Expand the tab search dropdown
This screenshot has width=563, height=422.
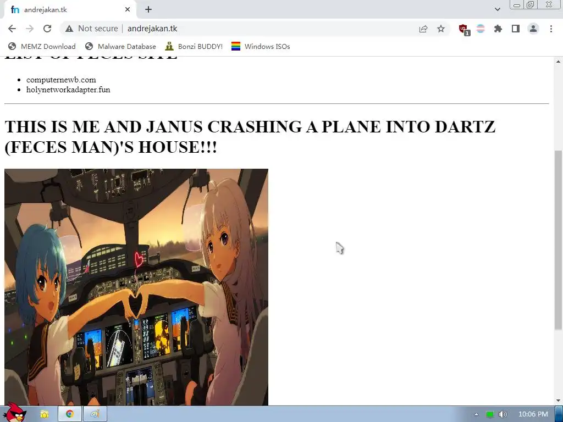pos(497,9)
